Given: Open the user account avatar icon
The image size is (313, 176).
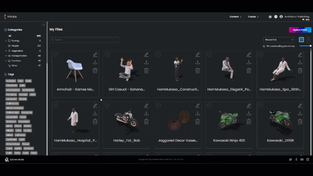Looking at the screenshot, I should pyautogui.click(x=281, y=17).
